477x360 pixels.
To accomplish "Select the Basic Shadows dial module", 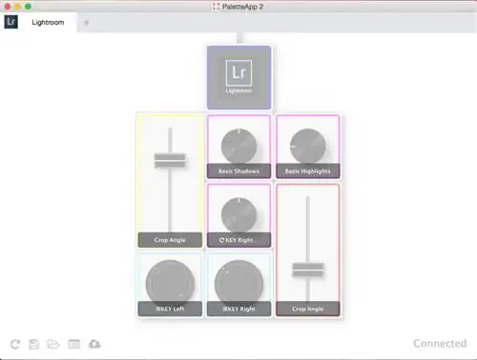I will [238, 146].
